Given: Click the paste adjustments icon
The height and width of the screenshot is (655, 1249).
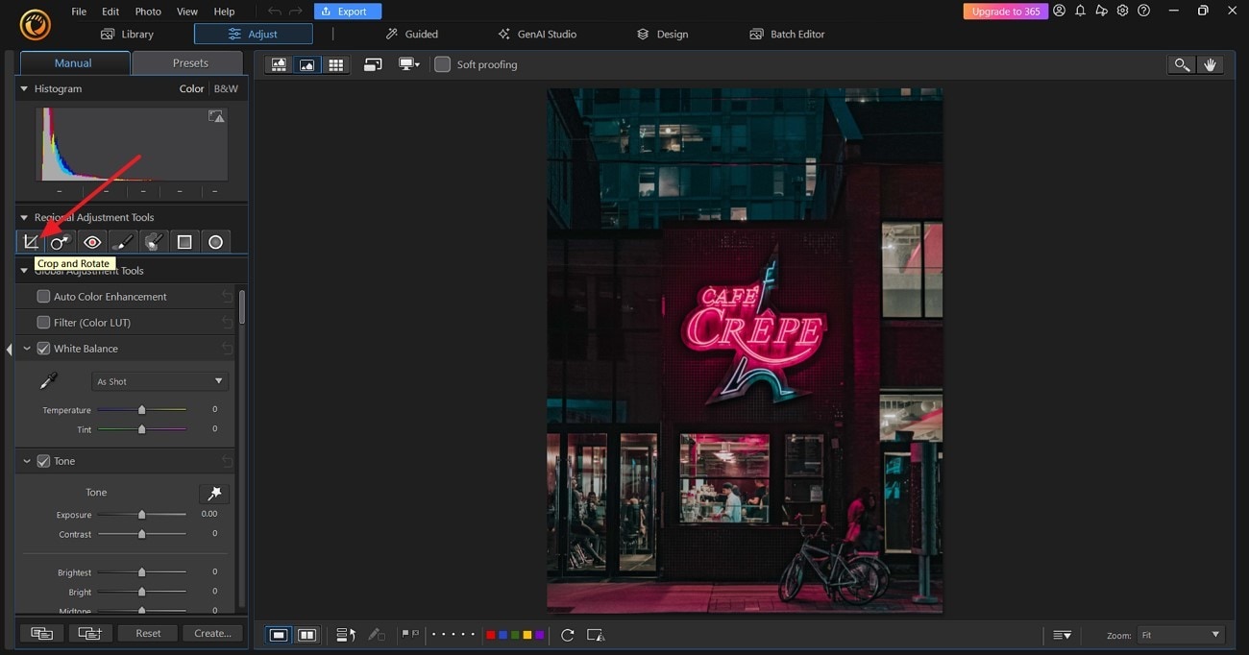Looking at the screenshot, I should click(89, 633).
